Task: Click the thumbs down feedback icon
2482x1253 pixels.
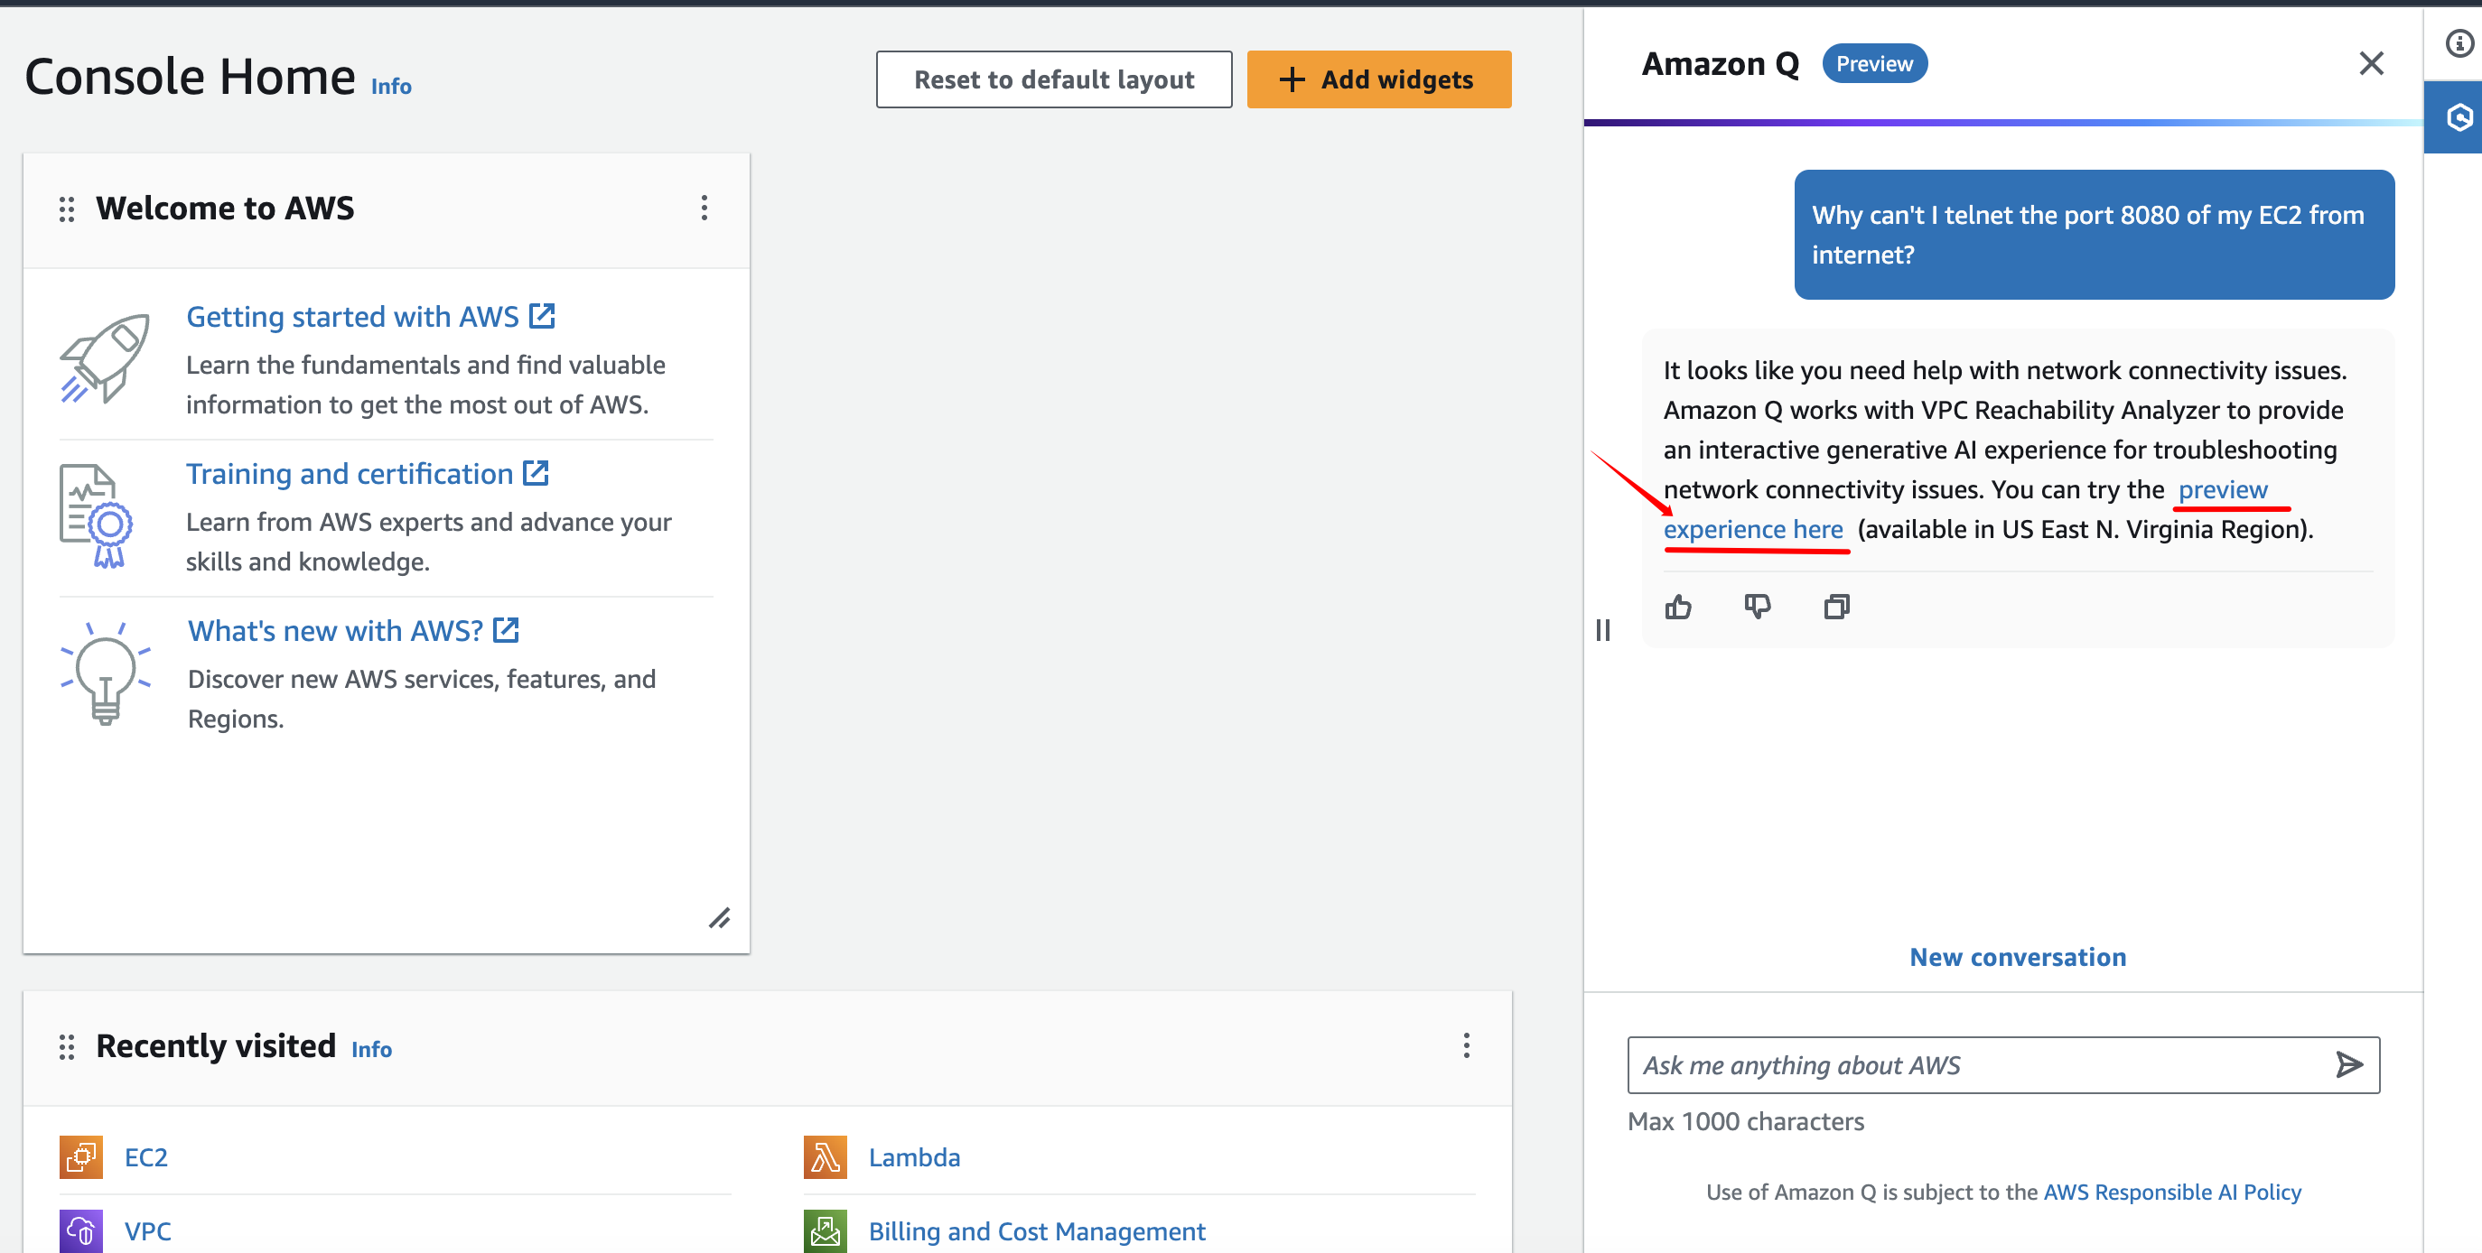Action: tap(1758, 607)
